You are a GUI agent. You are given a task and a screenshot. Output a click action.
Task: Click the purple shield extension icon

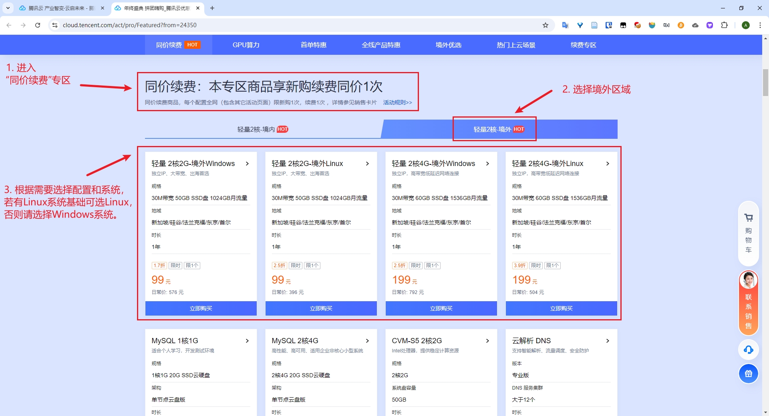[710, 25]
